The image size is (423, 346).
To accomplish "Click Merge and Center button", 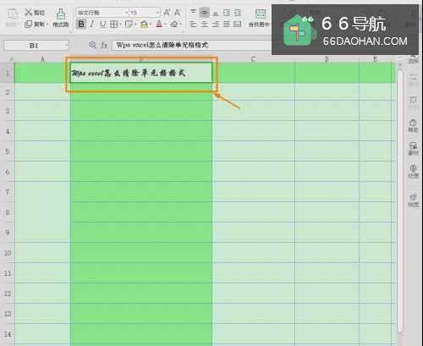I will [260, 18].
